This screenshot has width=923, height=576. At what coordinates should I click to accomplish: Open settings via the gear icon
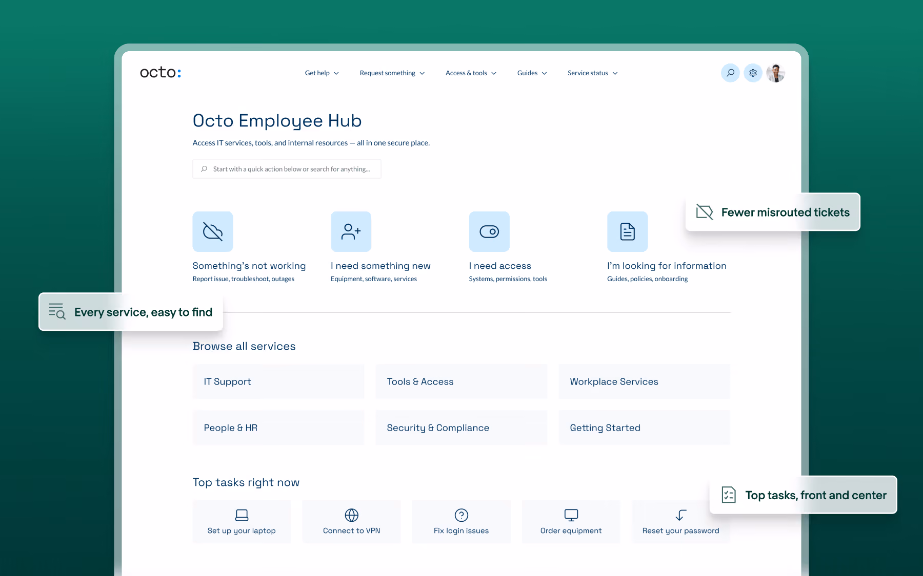coord(753,73)
